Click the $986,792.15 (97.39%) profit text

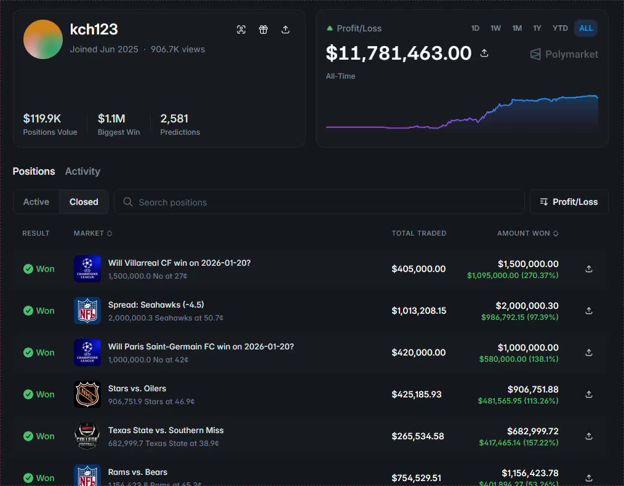tap(520, 317)
